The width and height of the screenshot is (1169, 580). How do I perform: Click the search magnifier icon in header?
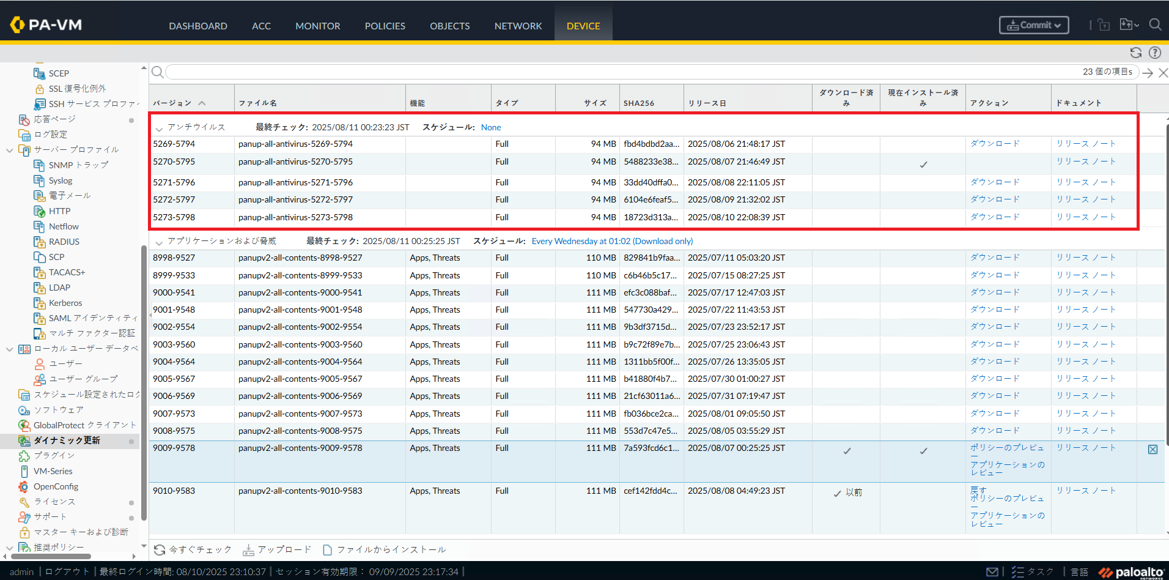1155,25
